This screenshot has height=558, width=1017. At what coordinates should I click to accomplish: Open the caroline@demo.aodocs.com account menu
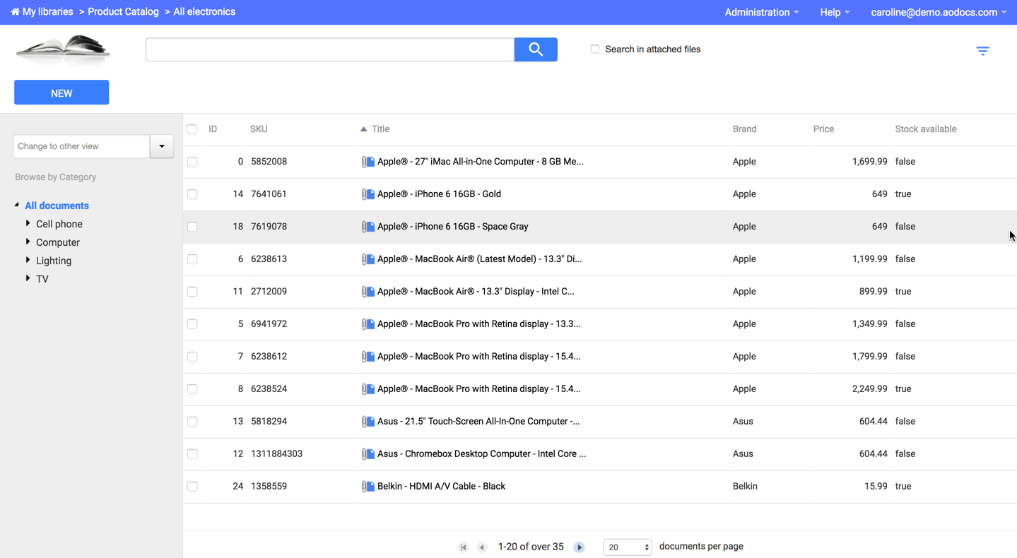(x=939, y=12)
